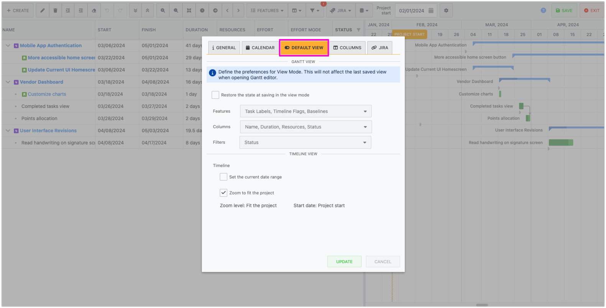Open the project settings gear icon
The width and height of the screenshot is (606, 308).
[446, 10]
